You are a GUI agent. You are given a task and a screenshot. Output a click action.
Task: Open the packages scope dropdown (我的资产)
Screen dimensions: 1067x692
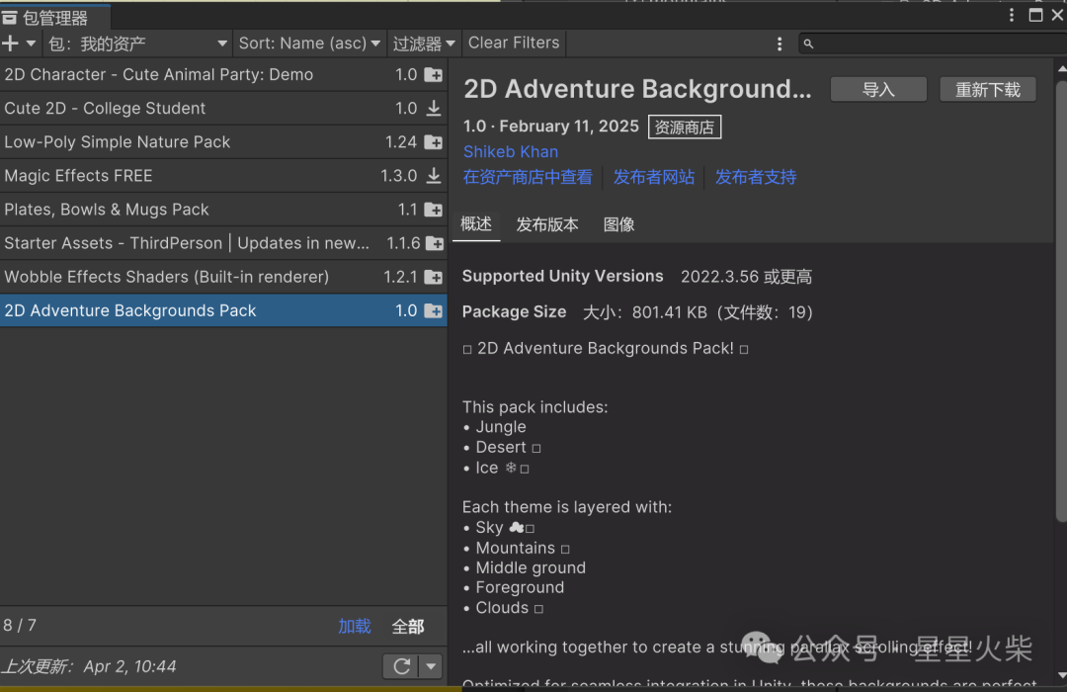click(x=138, y=43)
